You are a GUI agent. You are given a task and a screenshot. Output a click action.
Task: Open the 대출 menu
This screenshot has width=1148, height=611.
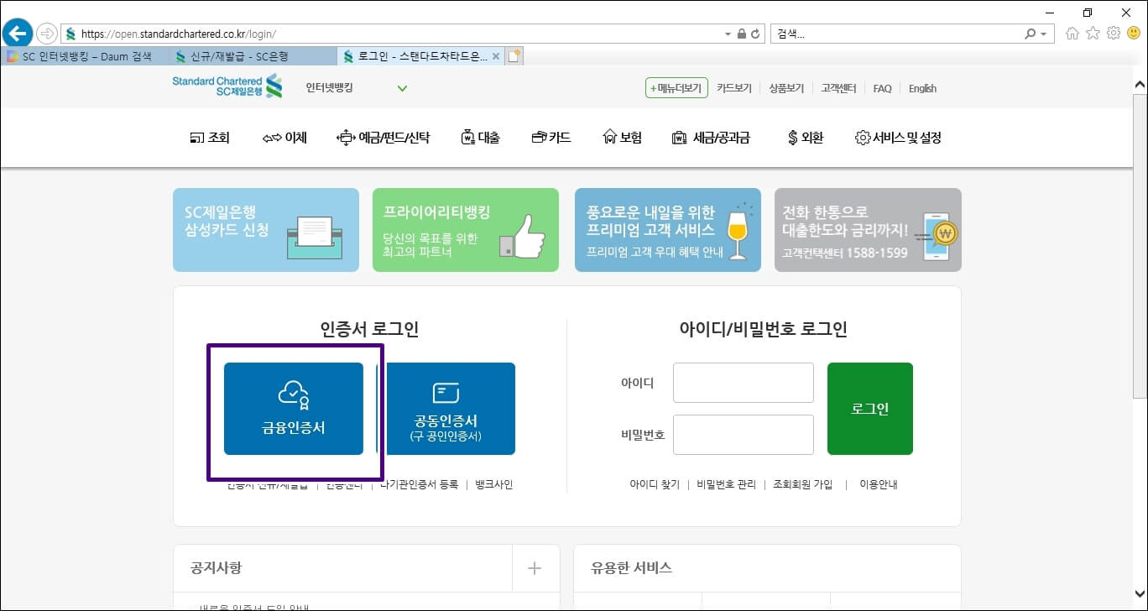coord(480,138)
